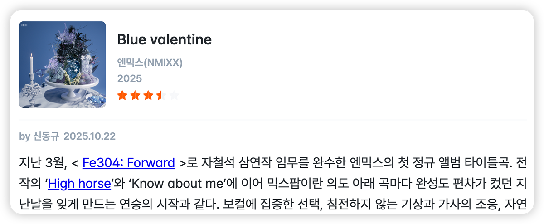Open the Fe304: Forward album link
The width and height of the screenshot is (544, 224).
pyautogui.click(x=129, y=162)
